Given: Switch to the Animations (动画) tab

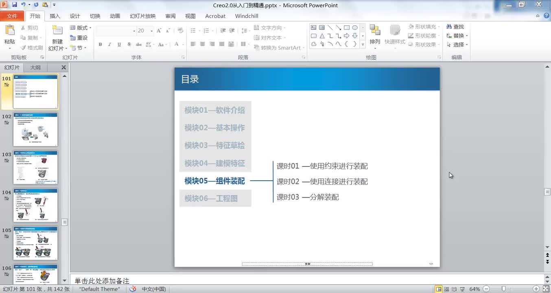Looking at the screenshot, I should point(115,16).
